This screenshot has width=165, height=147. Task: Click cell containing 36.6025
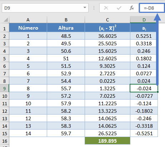[x=107, y=36]
